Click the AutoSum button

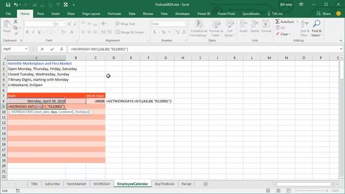click(x=285, y=22)
